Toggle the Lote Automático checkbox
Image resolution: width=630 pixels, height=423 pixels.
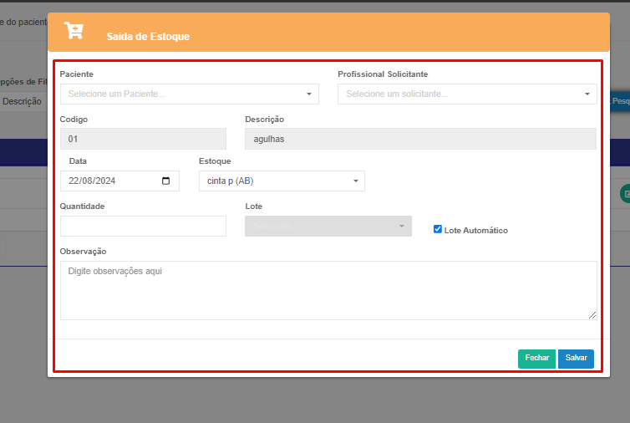click(438, 229)
